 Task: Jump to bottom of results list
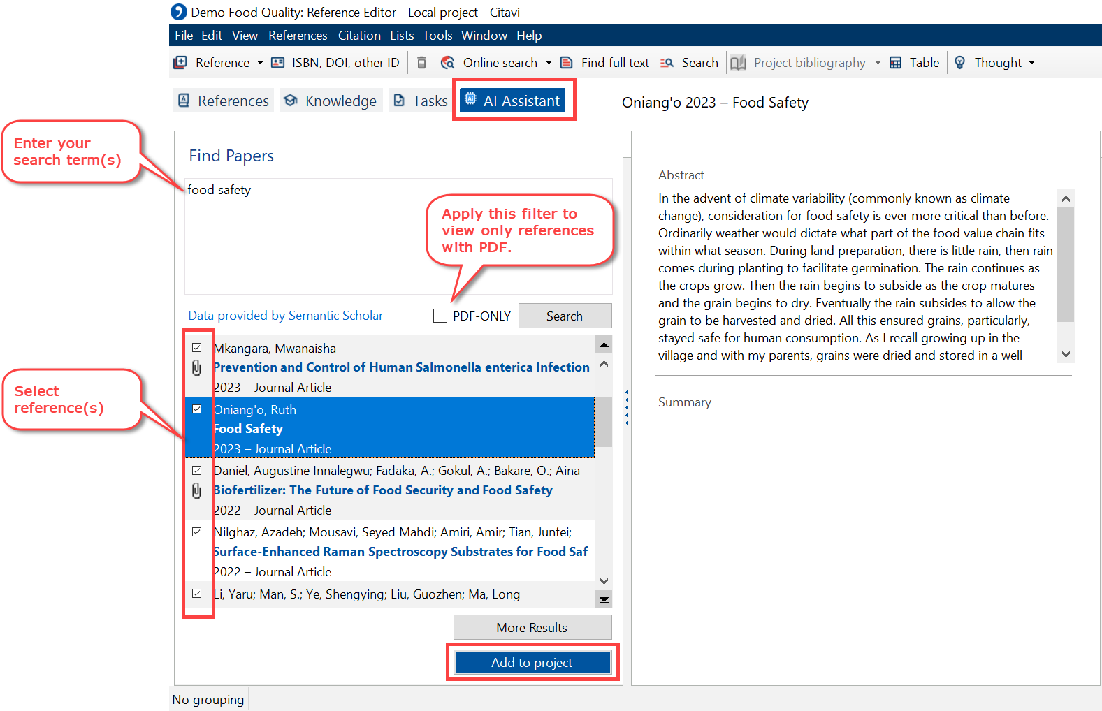click(604, 599)
